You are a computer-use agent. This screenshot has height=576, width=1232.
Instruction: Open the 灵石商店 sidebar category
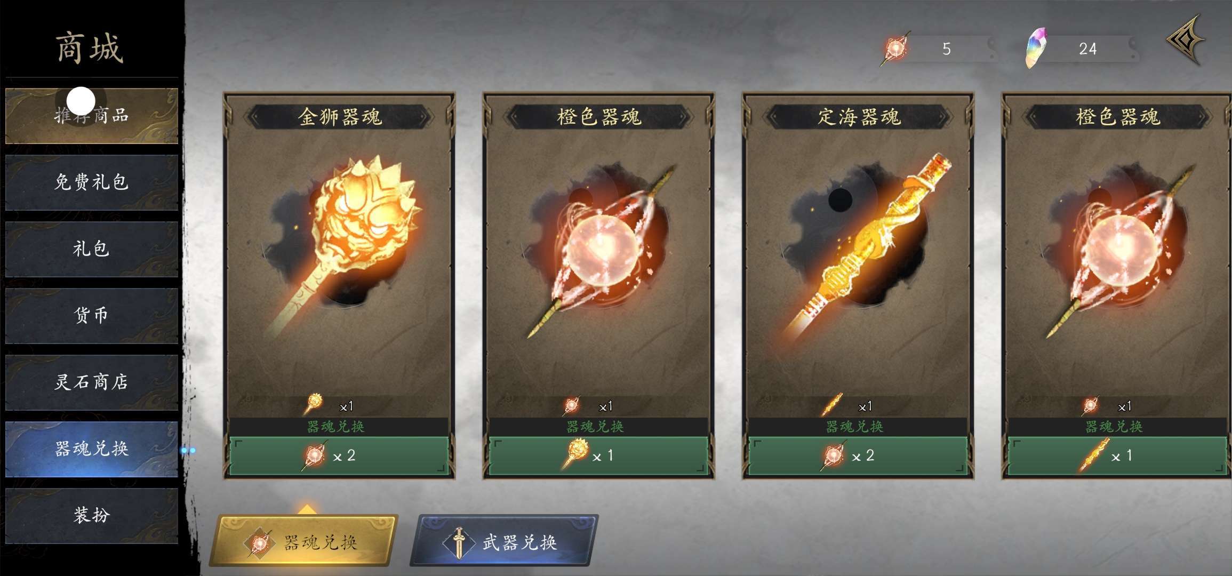[92, 382]
